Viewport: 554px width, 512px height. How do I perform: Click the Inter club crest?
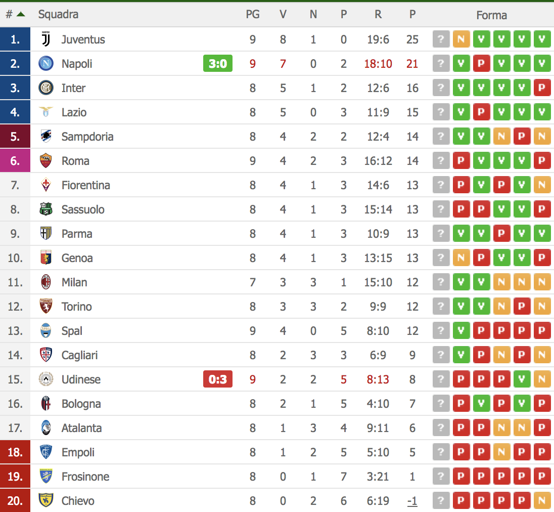46,88
